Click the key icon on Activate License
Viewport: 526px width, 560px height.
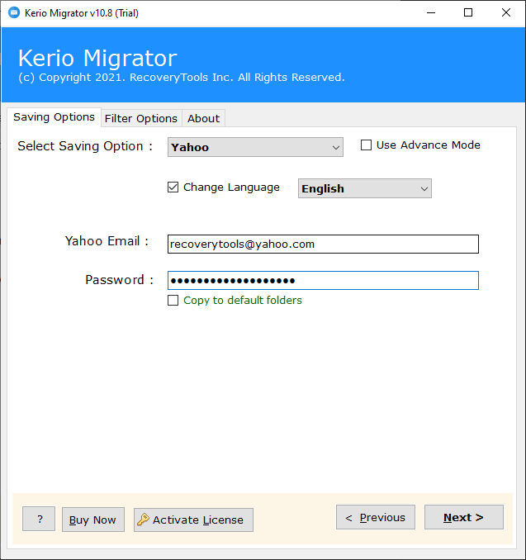coord(143,520)
